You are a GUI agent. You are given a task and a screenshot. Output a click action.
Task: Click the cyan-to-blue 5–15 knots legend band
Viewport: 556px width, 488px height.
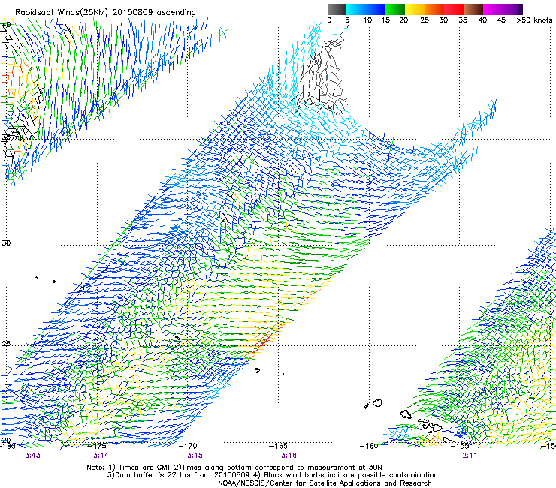(x=366, y=9)
